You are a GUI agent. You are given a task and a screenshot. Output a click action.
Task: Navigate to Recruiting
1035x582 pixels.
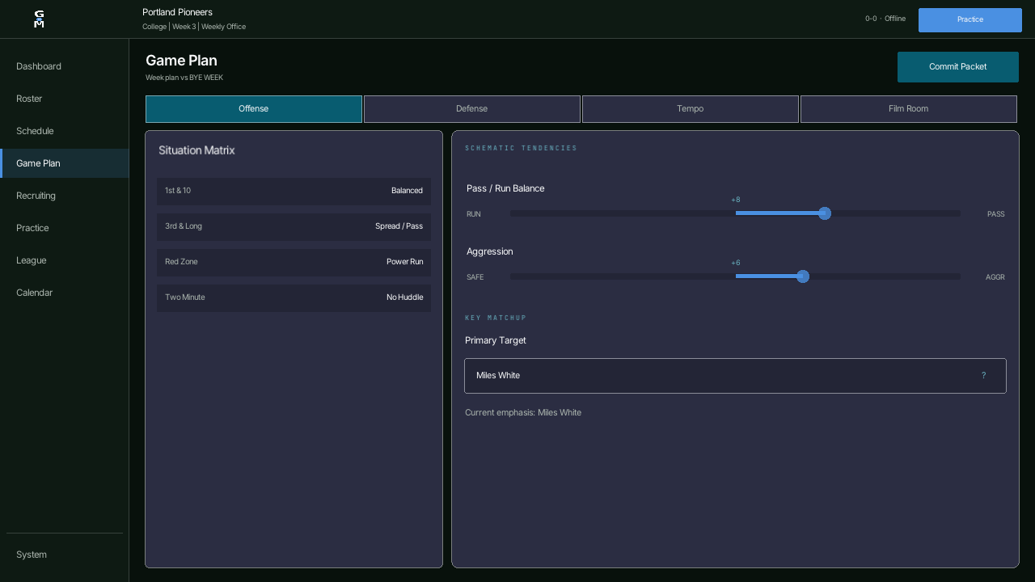tap(65, 196)
